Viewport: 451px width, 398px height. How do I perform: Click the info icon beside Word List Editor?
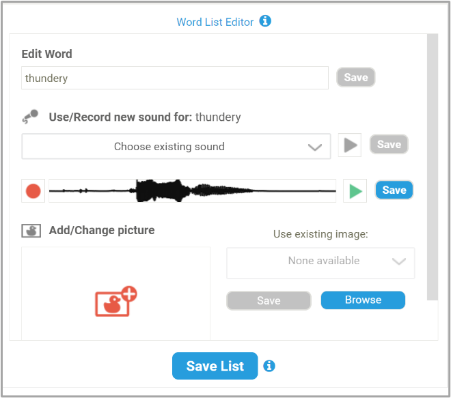tap(265, 21)
